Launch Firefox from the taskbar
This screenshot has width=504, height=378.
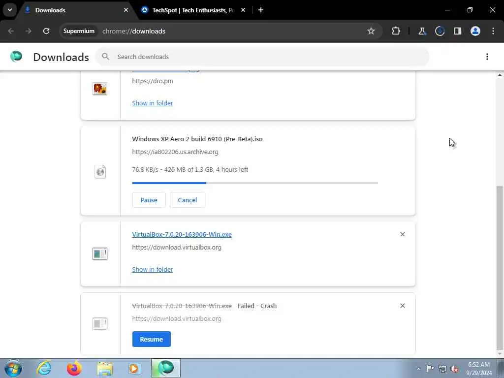[x=74, y=368]
